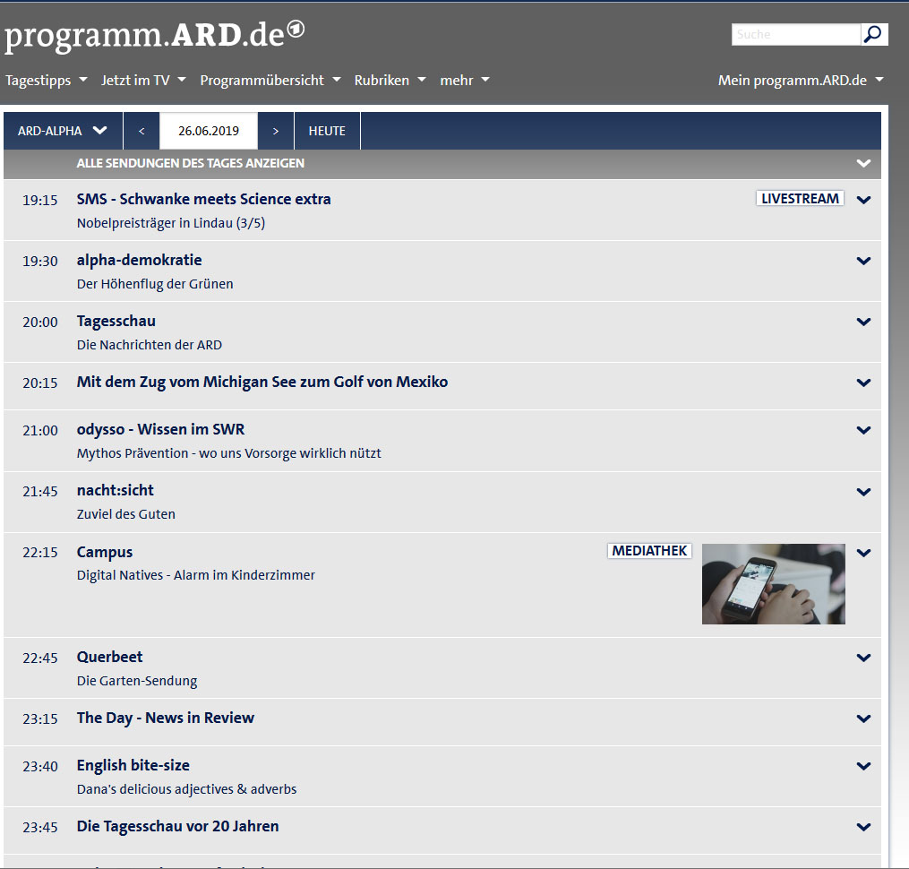Screen dimensions: 909x869
Task: Click the LIVESTREAM badge
Action: pyautogui.click(x=800, y=199)
